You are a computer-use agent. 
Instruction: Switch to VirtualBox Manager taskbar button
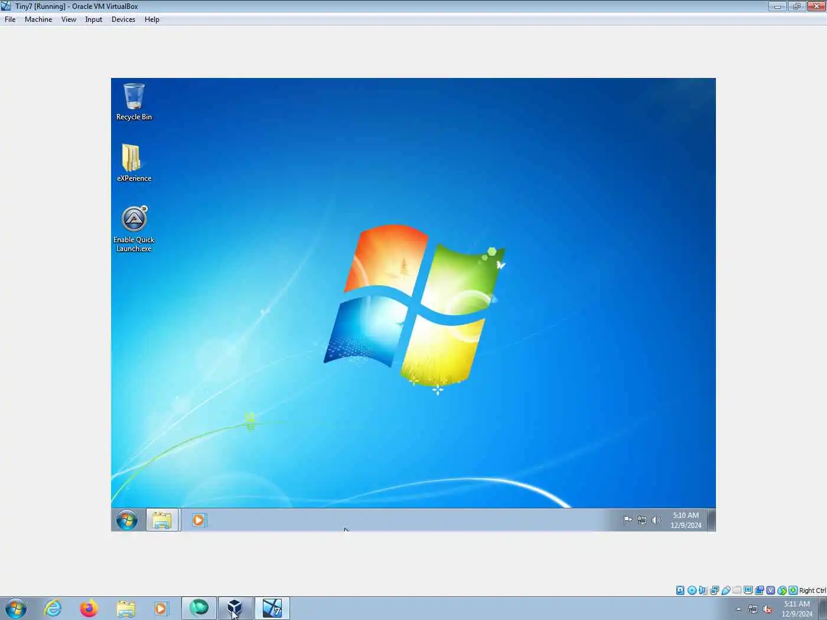(x=235, y=608)
